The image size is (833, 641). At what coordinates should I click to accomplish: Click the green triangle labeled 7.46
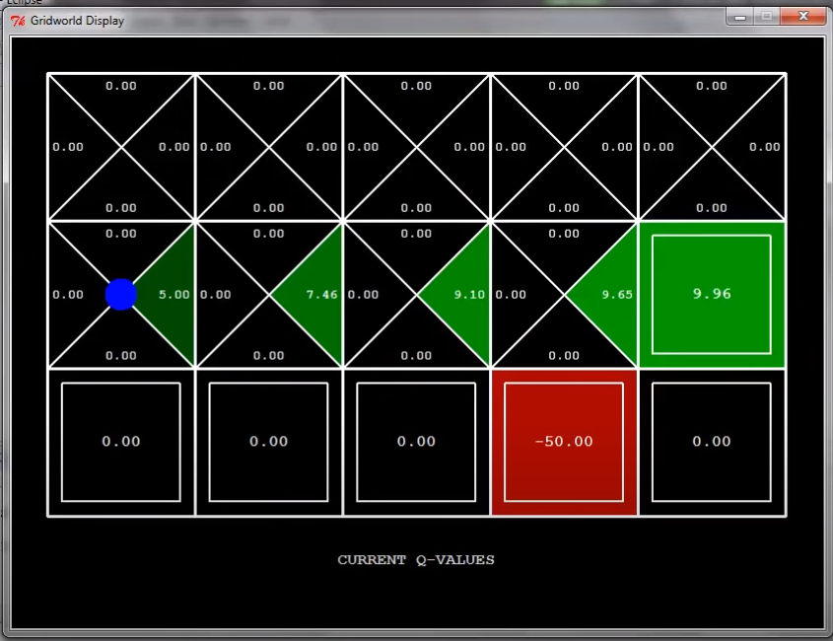point(315,294)
